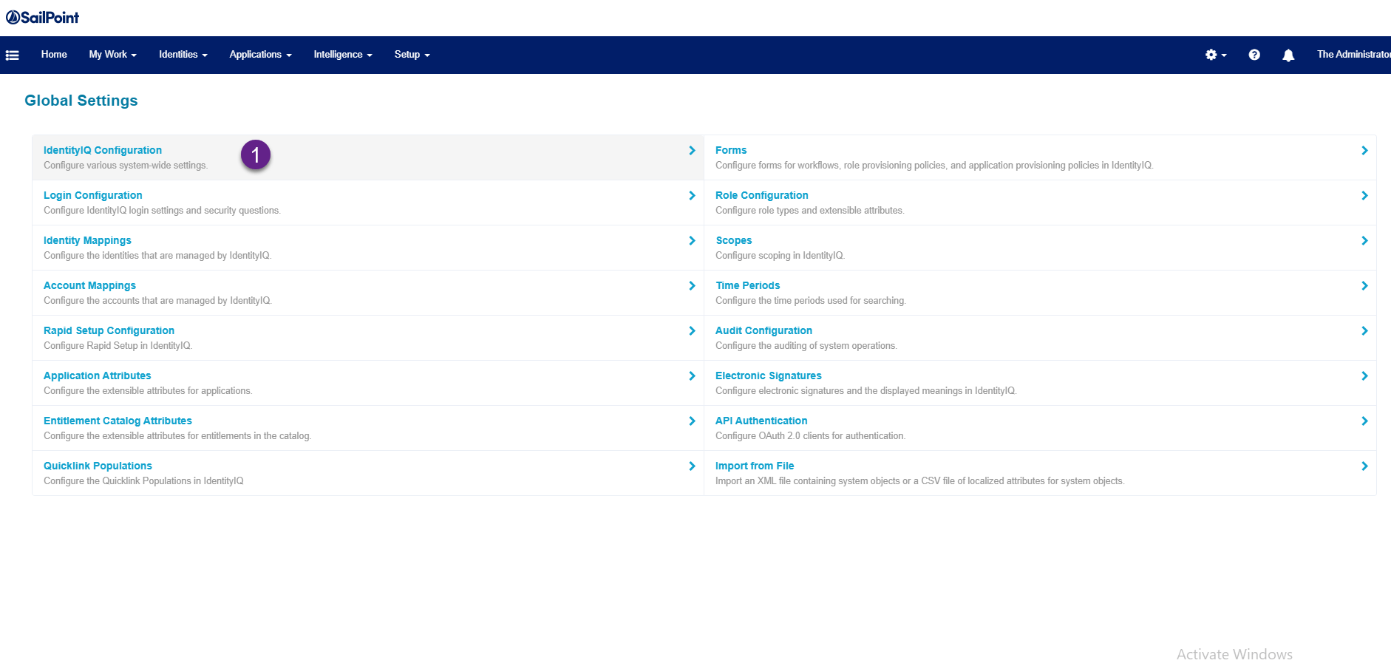Screen dimensions: 1391x666
Task: Click the SailPoint logo
Action: (x=42, y=17)
